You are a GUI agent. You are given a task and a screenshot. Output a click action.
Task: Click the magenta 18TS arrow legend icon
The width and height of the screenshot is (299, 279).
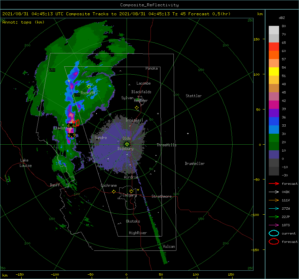274,225
